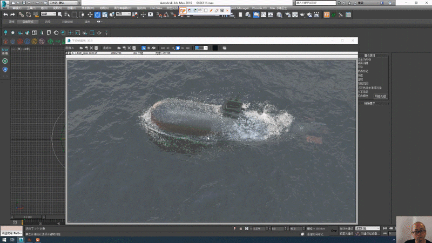This screenshot has height=243, width=432.
Task: Select the Bind to Space Warp tool
Action: point(36,15)
